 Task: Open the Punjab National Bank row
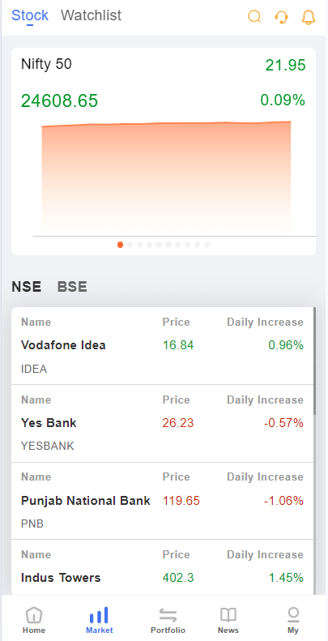(163, 501)
